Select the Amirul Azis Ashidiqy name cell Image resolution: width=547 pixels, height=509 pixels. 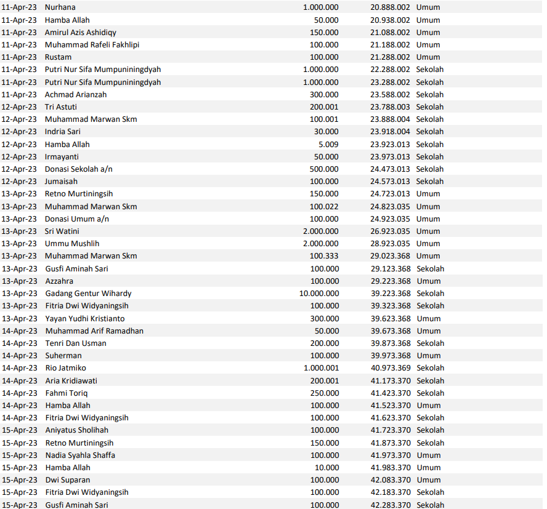pyautogui.click(x=80, y=32)
